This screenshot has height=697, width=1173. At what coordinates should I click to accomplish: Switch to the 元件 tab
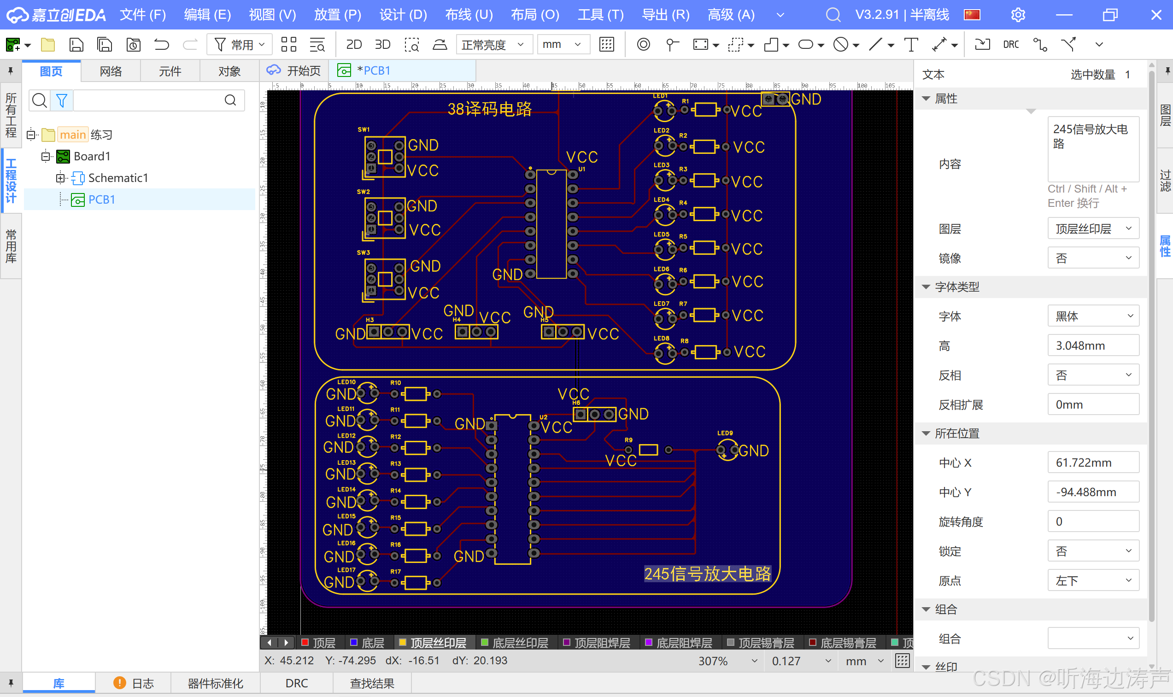tap(170, 71)
